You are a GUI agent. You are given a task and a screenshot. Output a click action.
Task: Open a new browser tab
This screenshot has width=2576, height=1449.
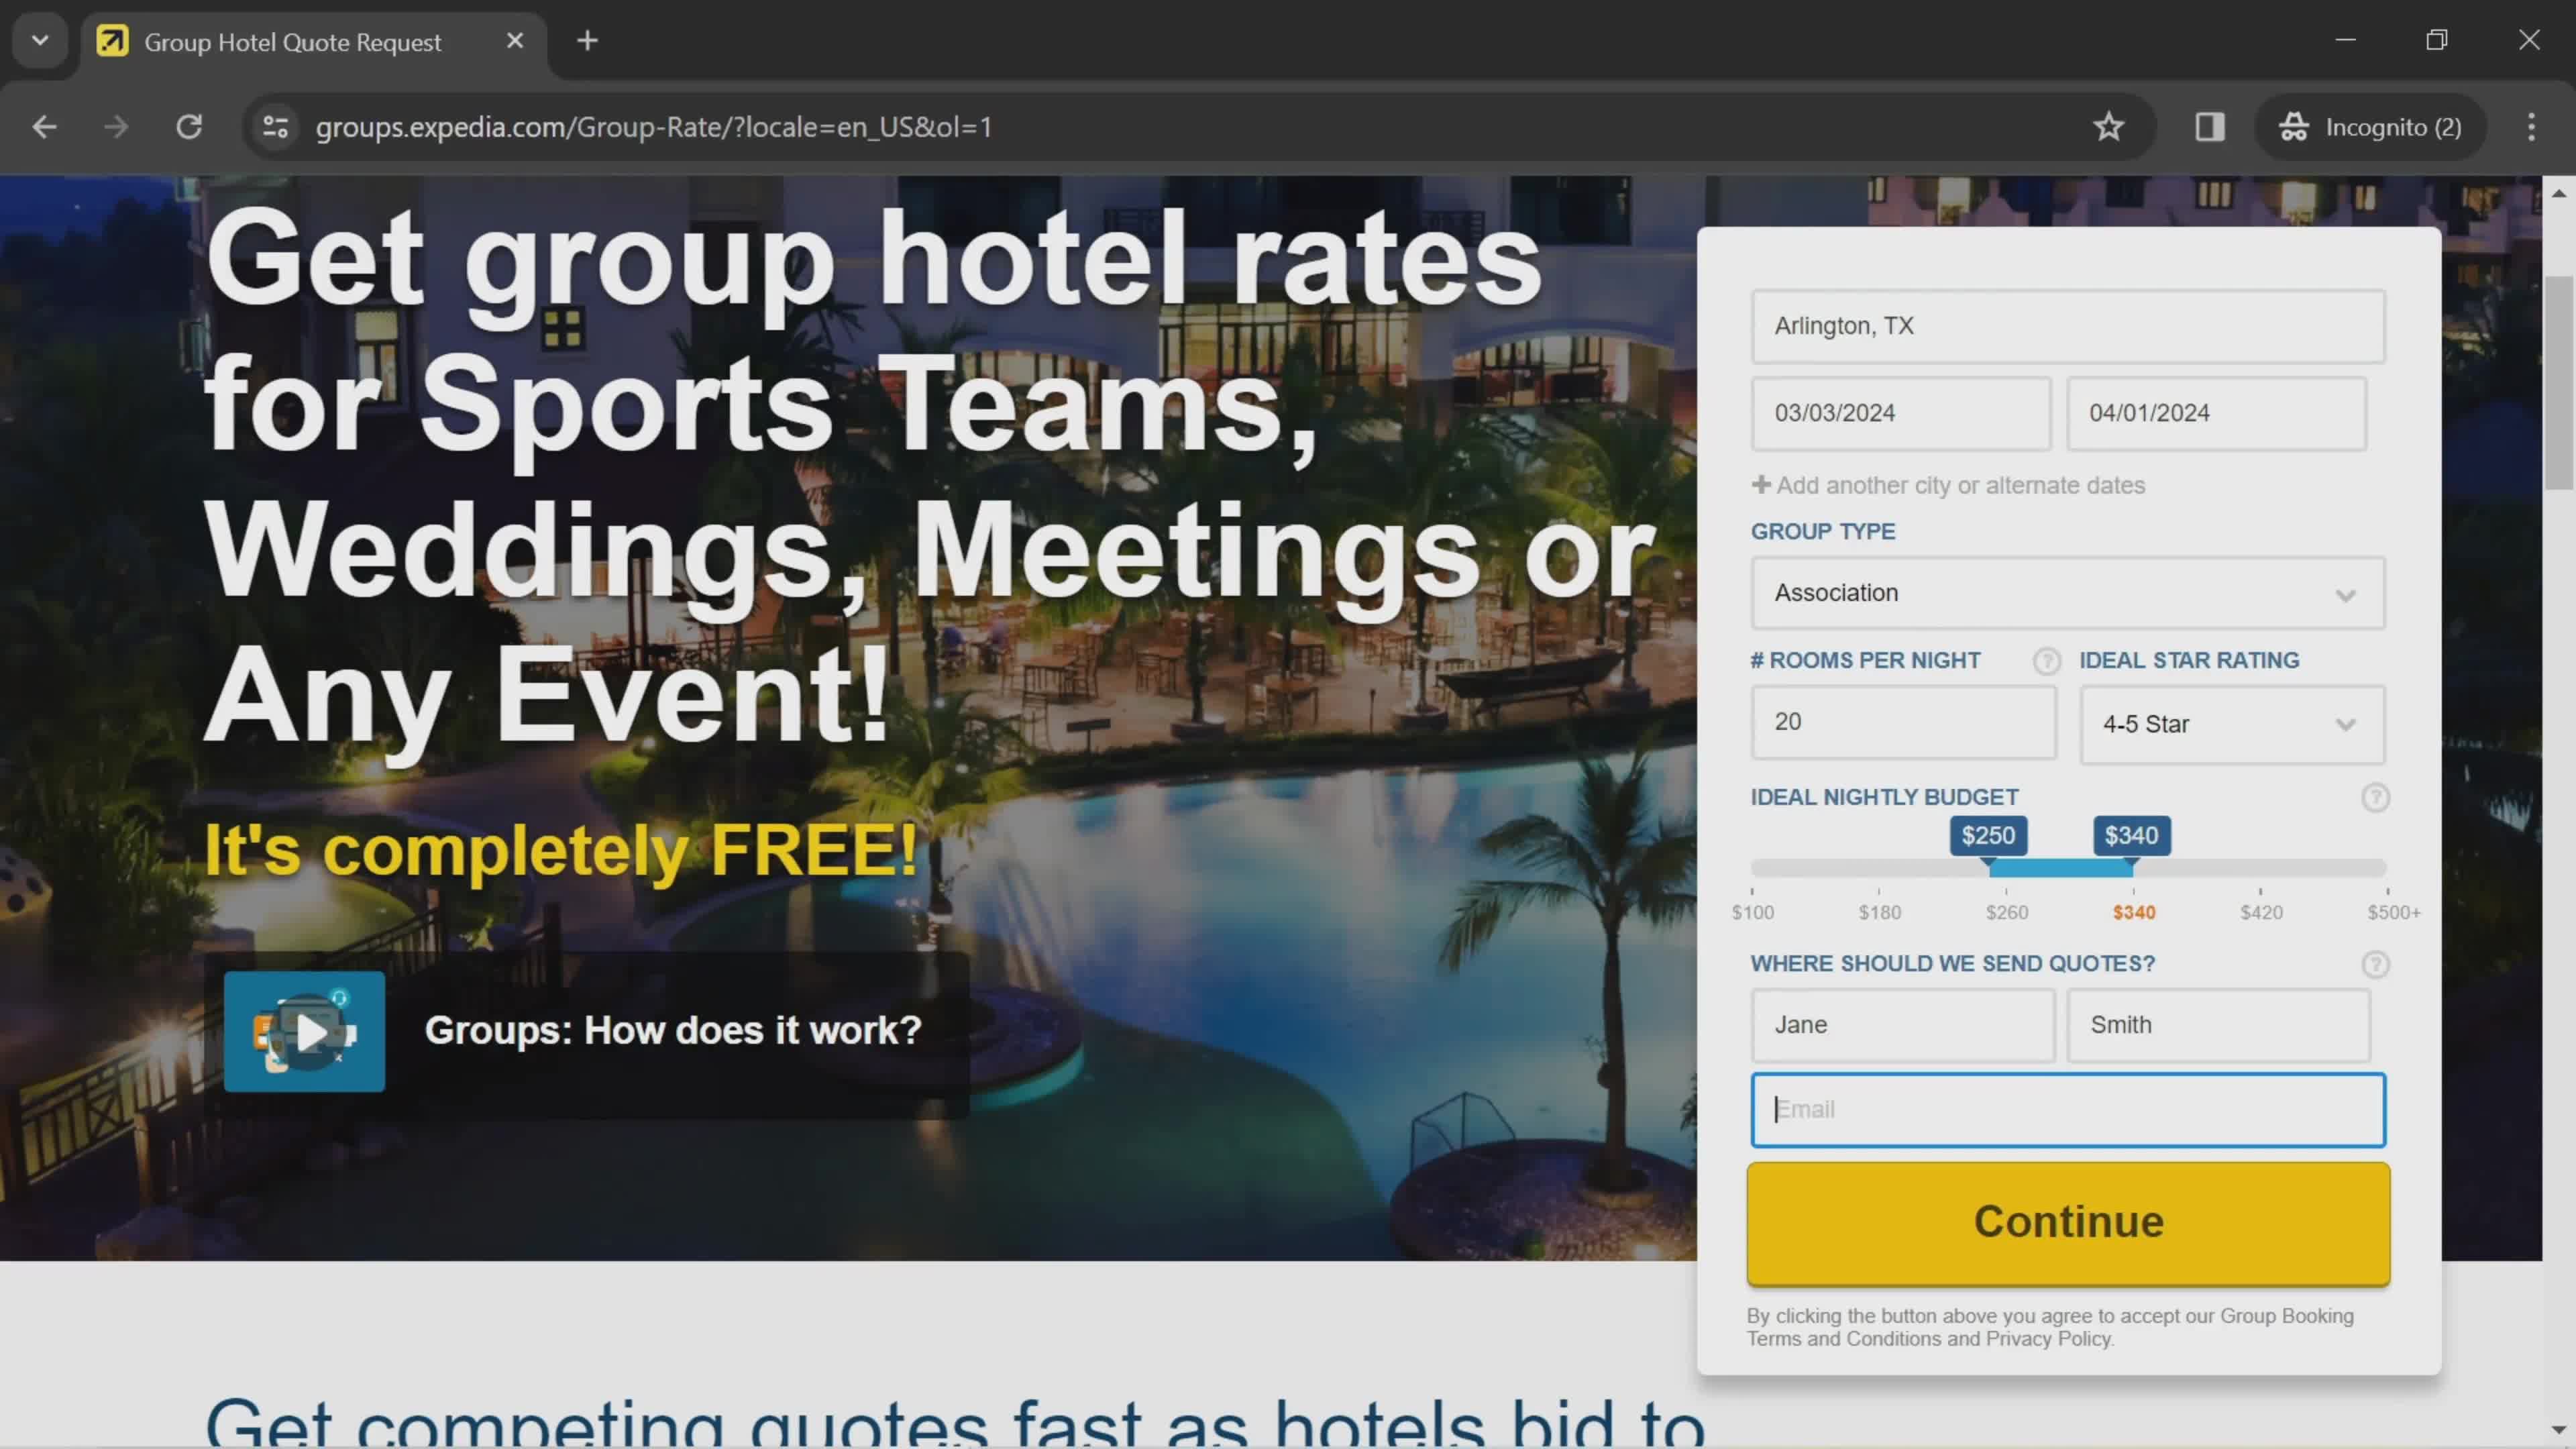coord(588,41)
